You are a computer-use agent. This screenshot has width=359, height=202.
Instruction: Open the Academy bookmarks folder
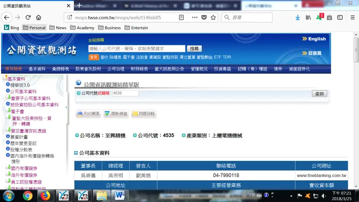(x=82, y=28)
